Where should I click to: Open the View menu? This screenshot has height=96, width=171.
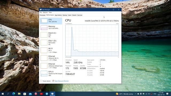coord(50,13)
